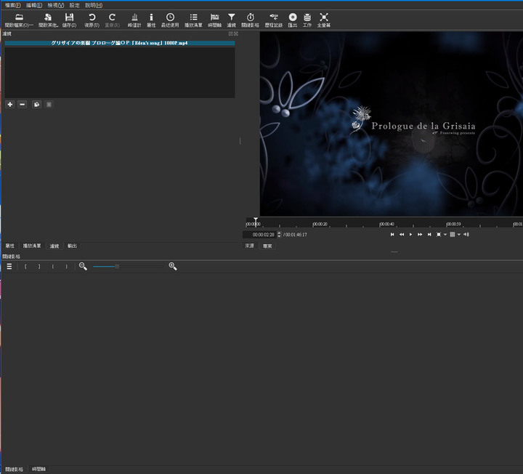Open the History (歷程記錄) toolbar icon

click(274, 20)
